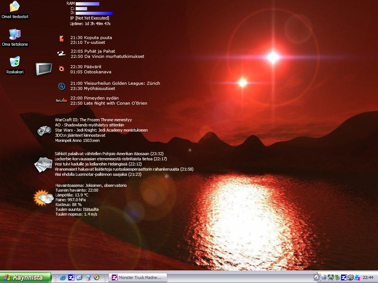Click the Roskakori recycle bin icon
This screenshot has height=283, width=378.
tap(15, 62)
